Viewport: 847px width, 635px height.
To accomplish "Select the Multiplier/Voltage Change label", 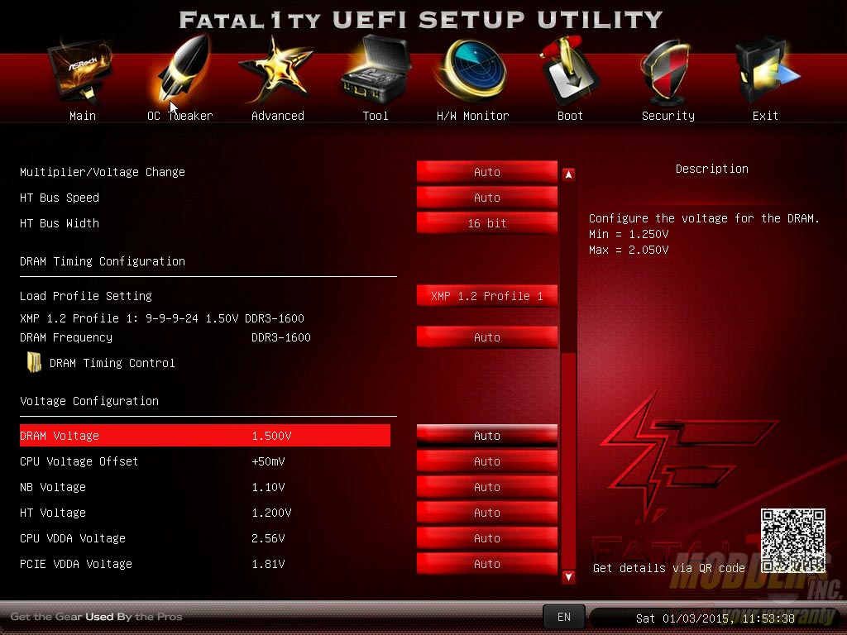I will pos(102,172).
